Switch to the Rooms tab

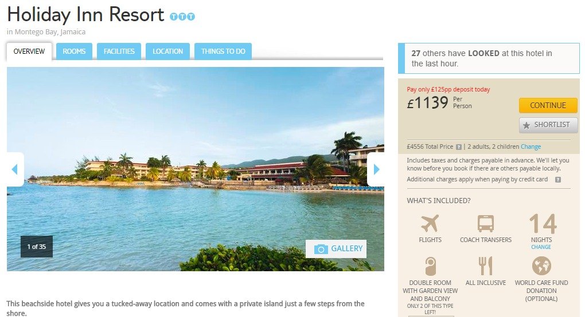(x=74, y=51)
